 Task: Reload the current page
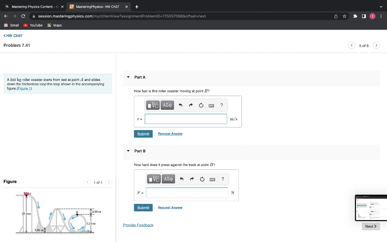click(x=23, y=16)
